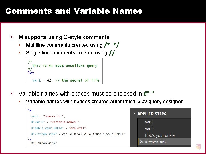This screenshot has width=206, height=154.
Task: Click the code line starting #"Kitchen sink" = var1
Action: click(78, 134)
